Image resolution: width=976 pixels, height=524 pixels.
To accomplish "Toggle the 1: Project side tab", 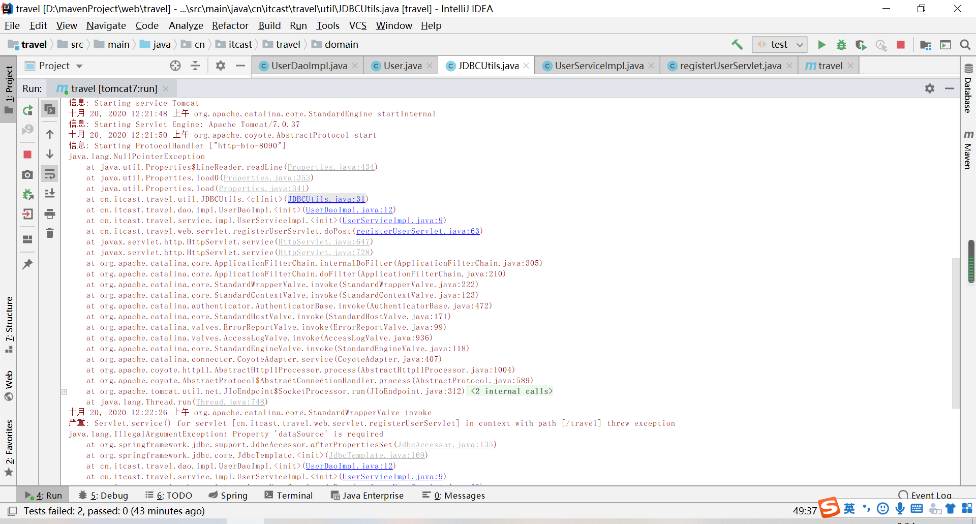I will coord(9,89).
